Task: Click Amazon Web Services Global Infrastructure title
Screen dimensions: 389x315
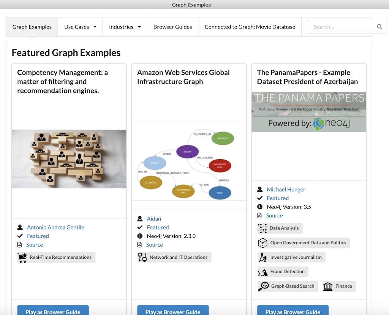Action: [183, 77]
